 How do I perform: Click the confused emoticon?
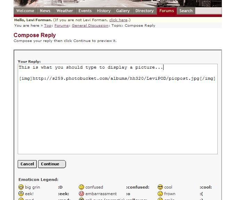tap(81, 187)
